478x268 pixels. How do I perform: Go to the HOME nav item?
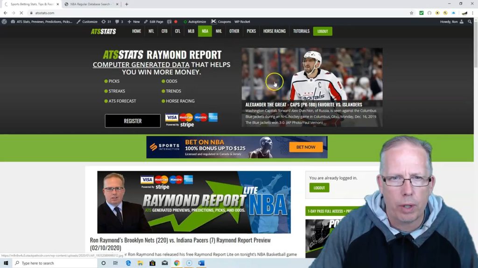(x=137, y=31)
